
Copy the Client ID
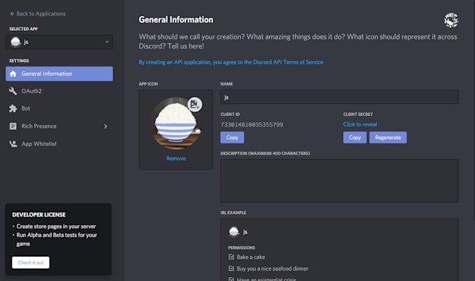(x=232, y=137)
